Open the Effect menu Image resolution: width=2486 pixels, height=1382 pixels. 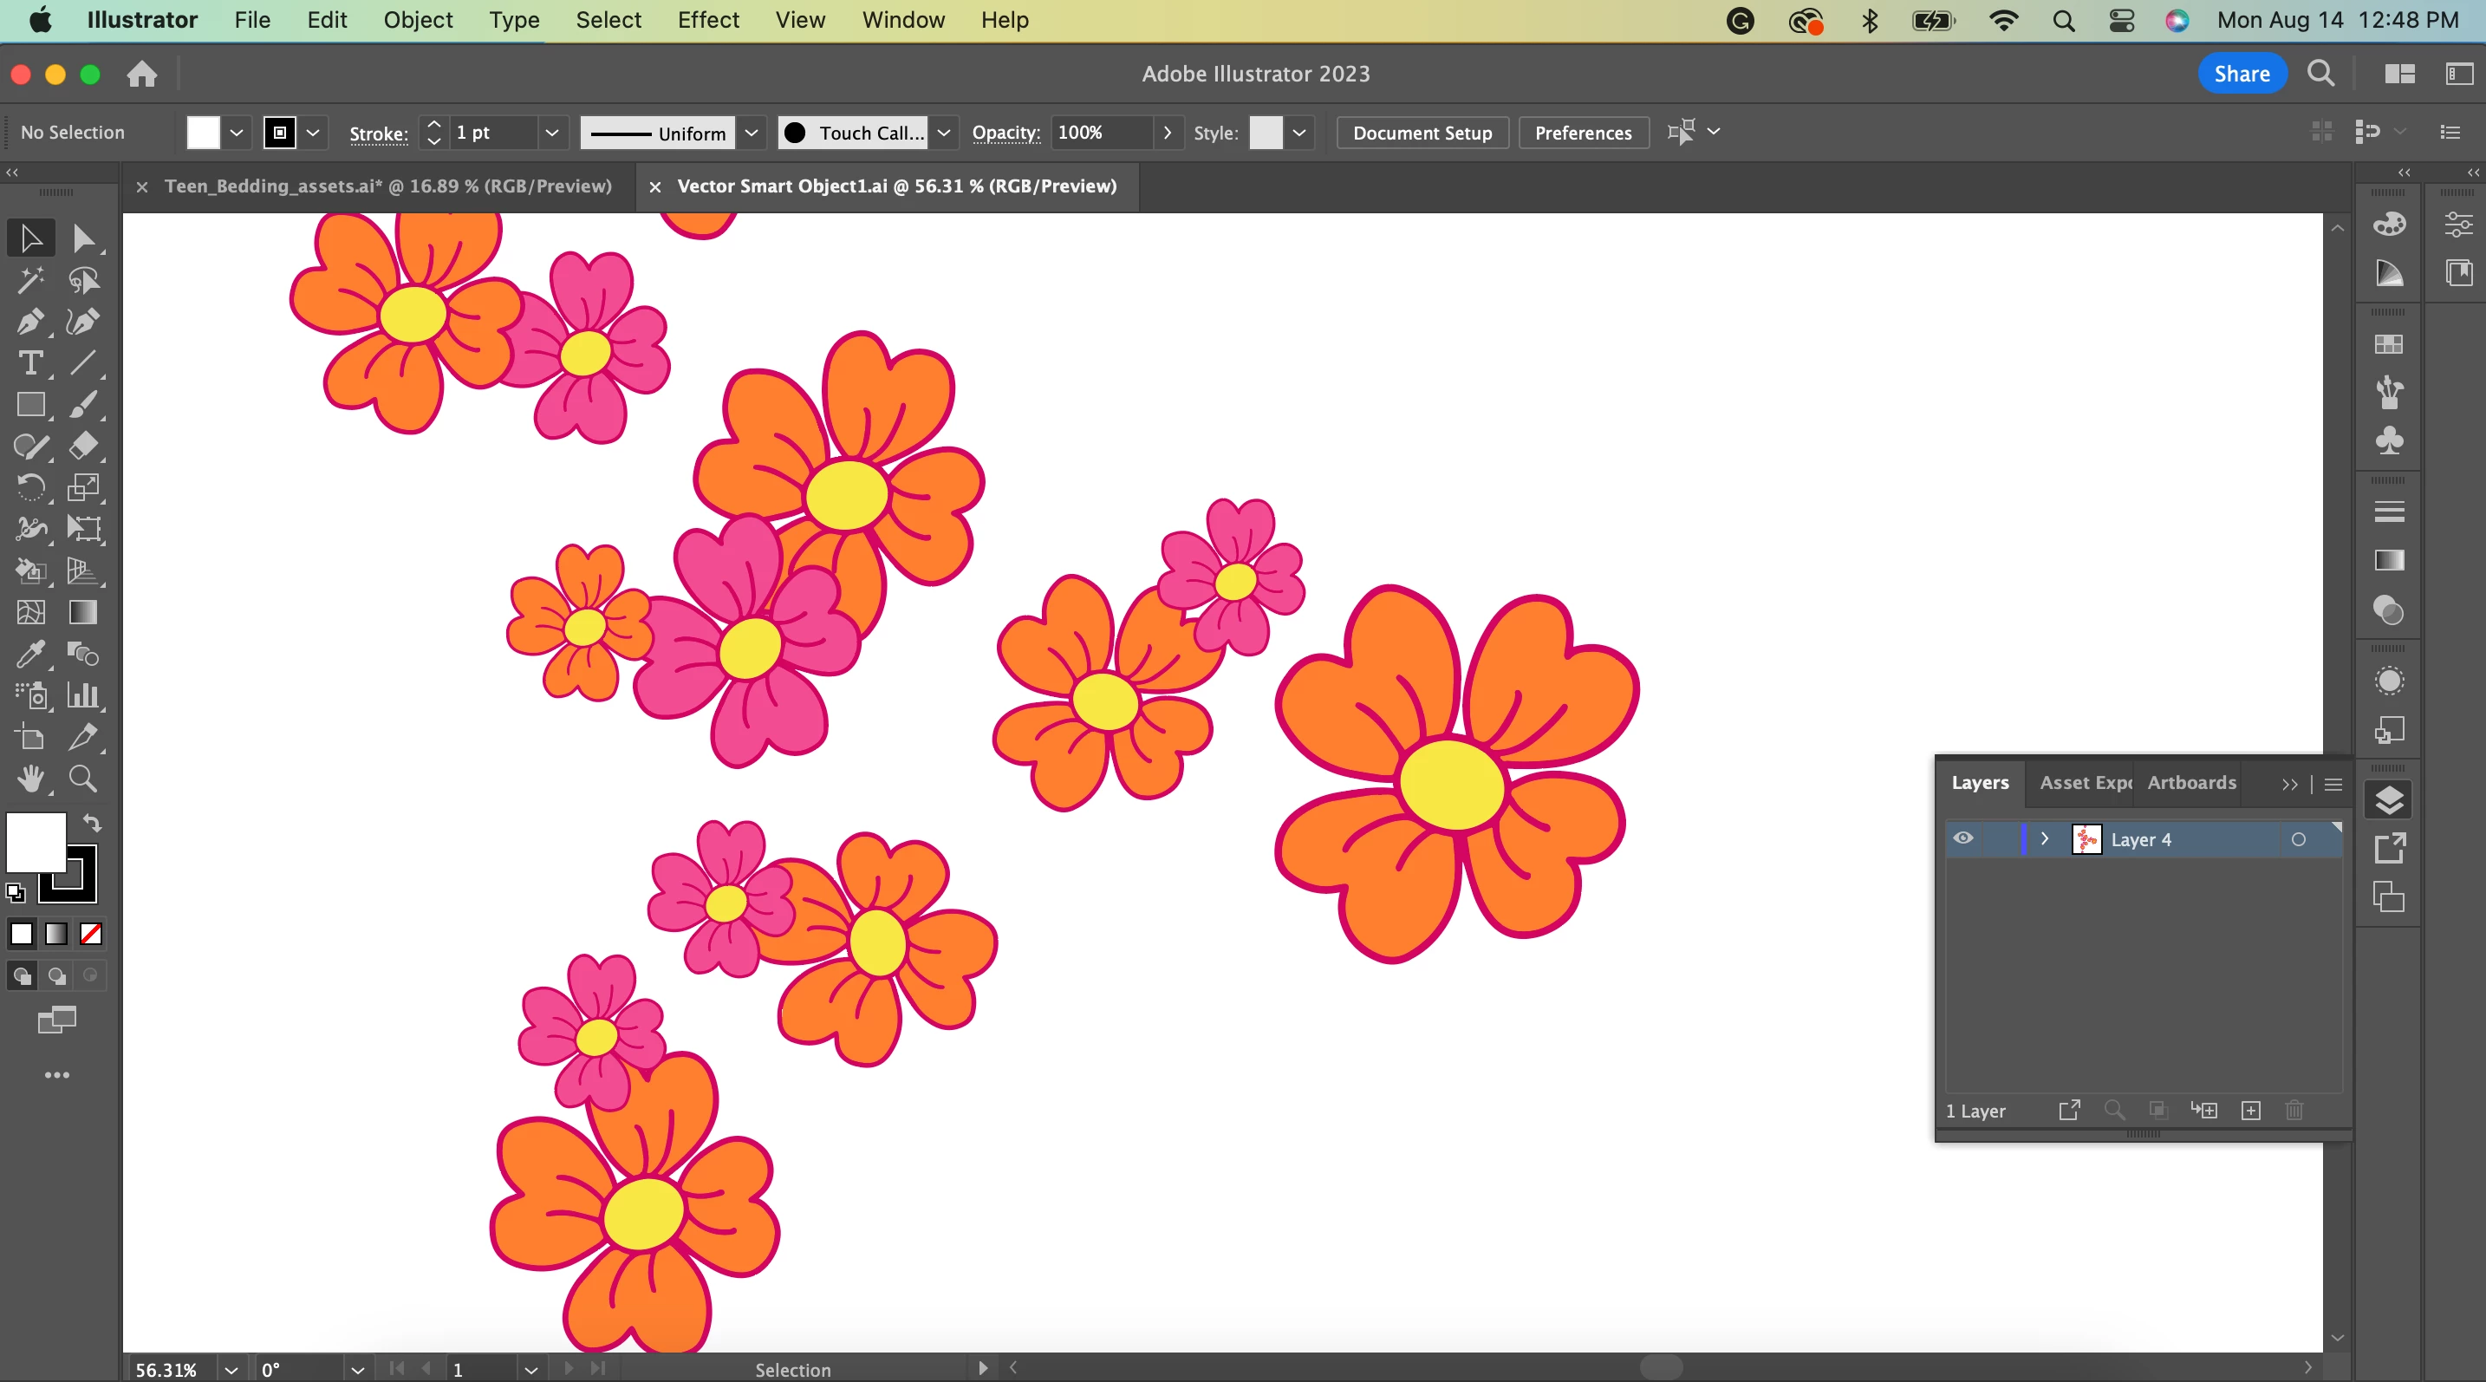707,19
